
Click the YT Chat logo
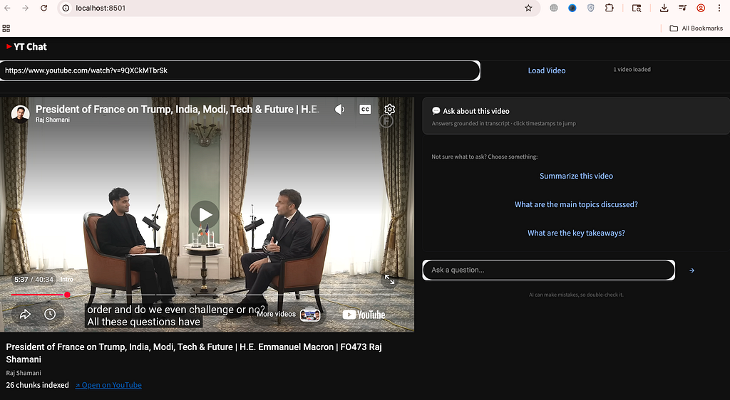(x=26, y=46)
